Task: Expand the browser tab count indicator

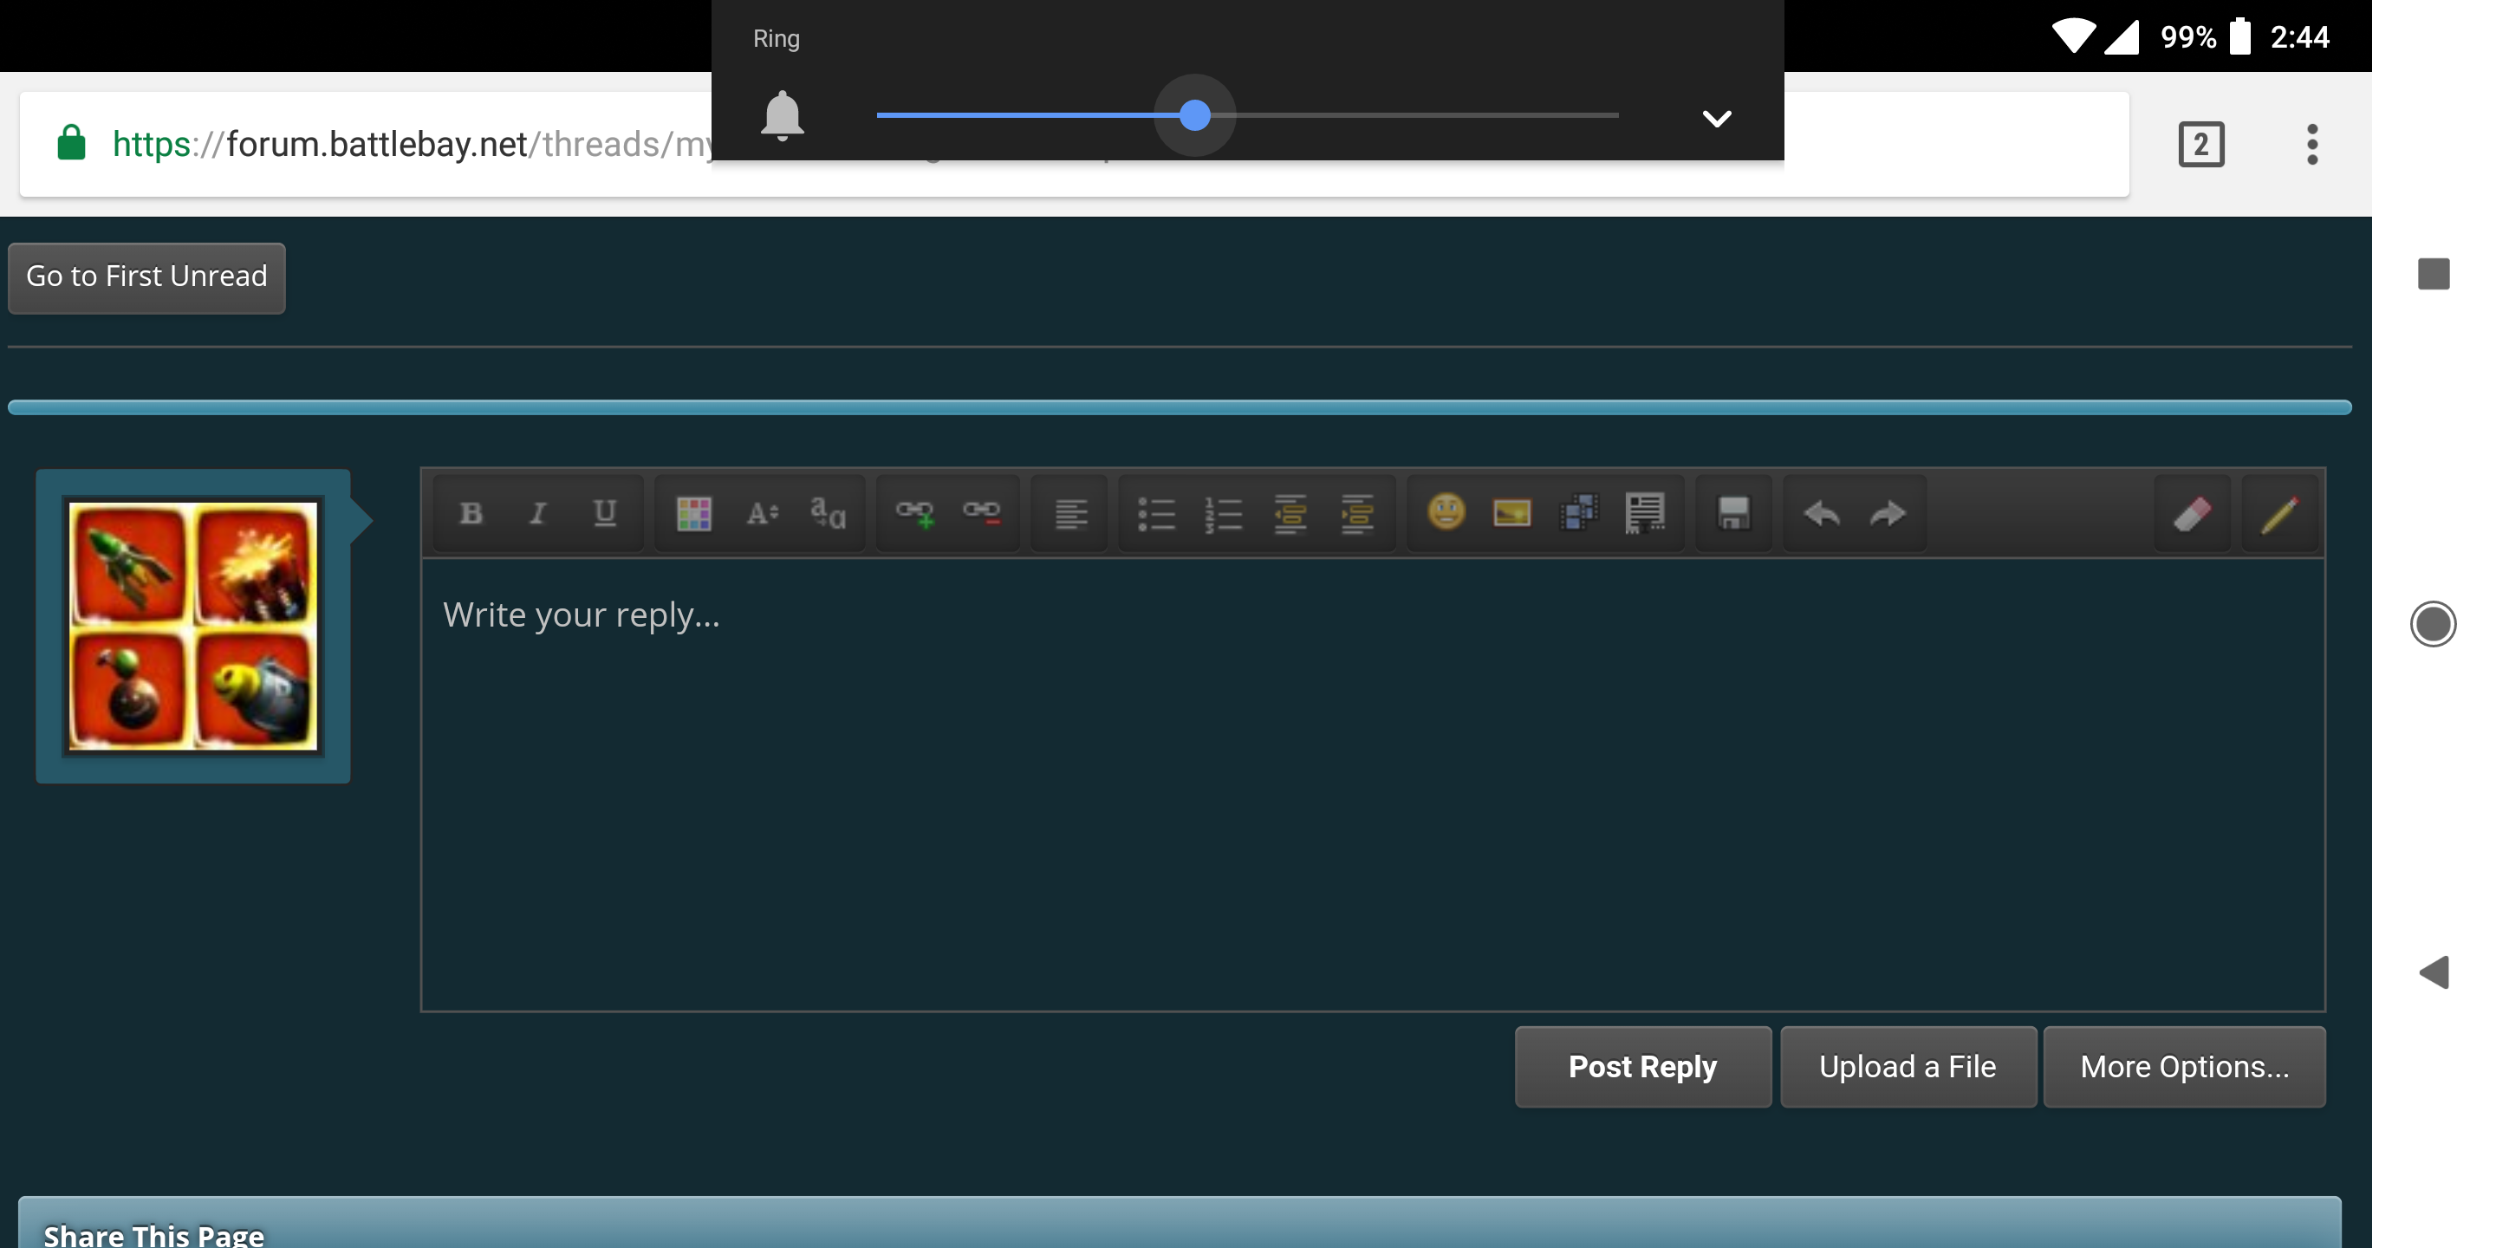Action: (2201, 141)
